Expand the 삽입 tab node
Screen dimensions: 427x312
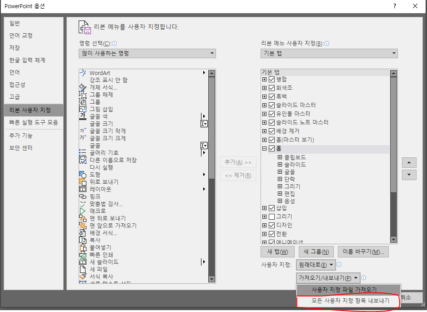(264, 208)
